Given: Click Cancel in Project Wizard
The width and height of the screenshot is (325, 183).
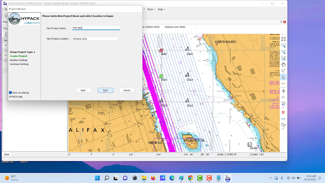Looking at the screenshot, I should pyautogui.click(x=126, y=90).
